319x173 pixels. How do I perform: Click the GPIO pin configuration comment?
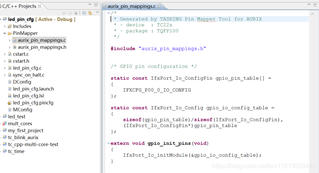click(x=154, y=66)
